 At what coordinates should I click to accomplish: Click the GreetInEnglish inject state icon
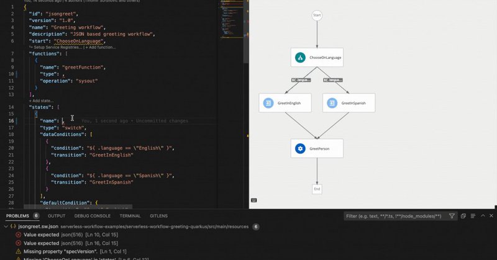268,103
